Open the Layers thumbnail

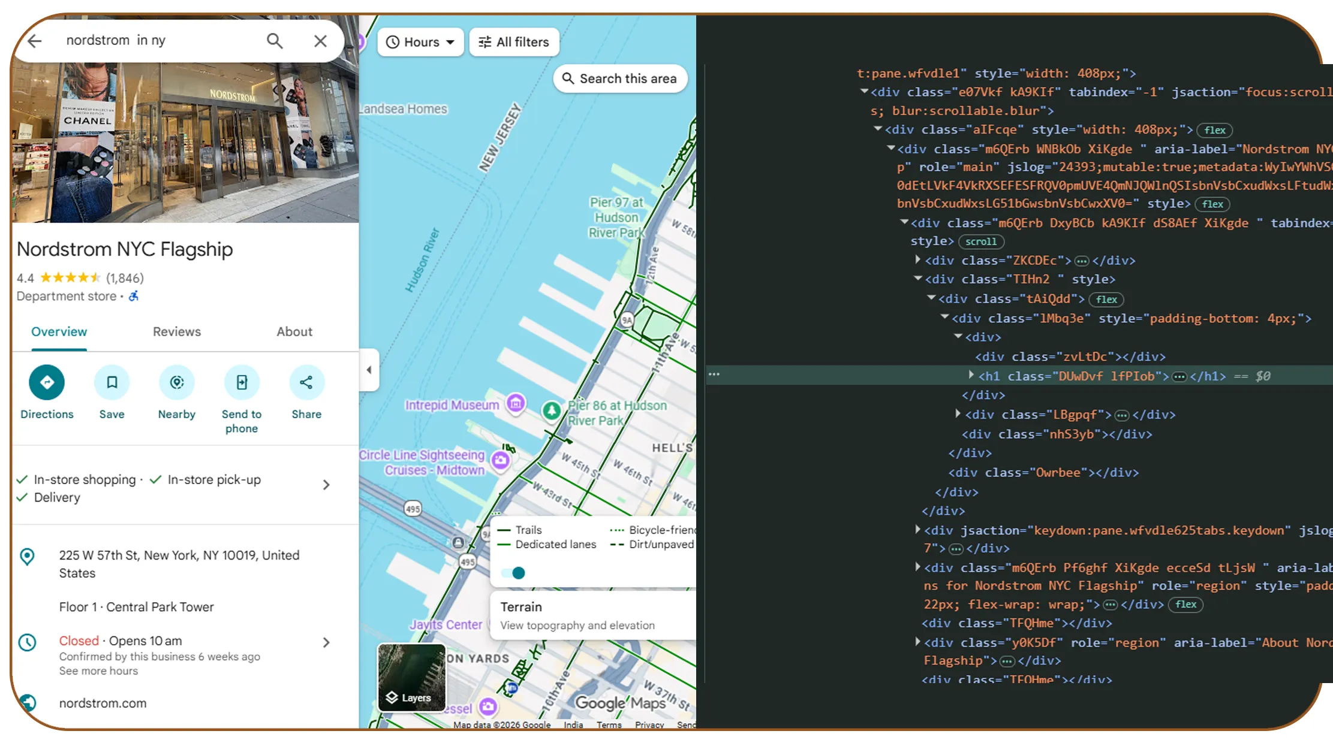[x=411, y=677]
